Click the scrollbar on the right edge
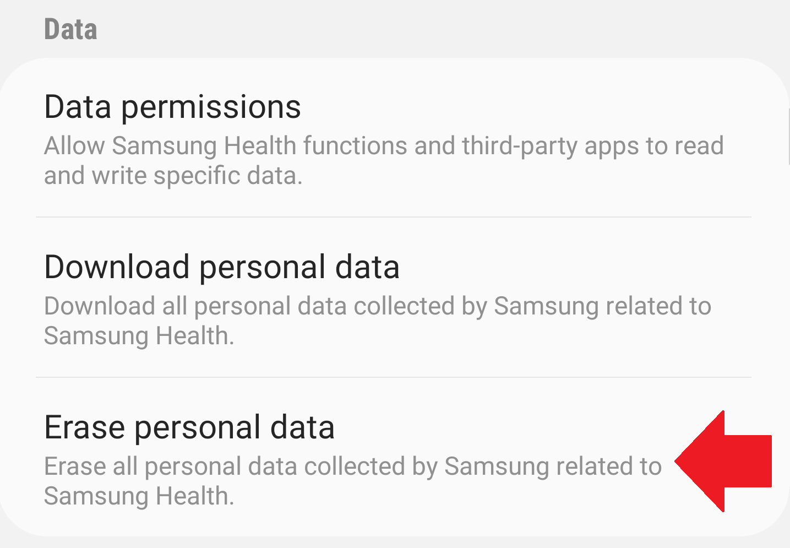790x548 pixels. pyautogui.click(x=788, y=135)
